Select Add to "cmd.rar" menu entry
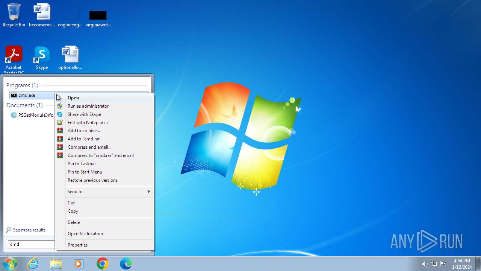Viewport: 481px width, 271px height. tap(104, 139)
